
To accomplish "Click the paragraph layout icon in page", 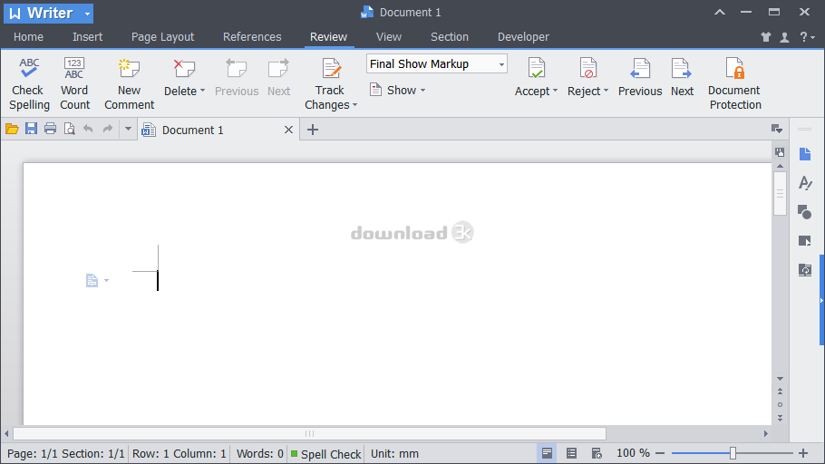I will click(x=92, y=280).
